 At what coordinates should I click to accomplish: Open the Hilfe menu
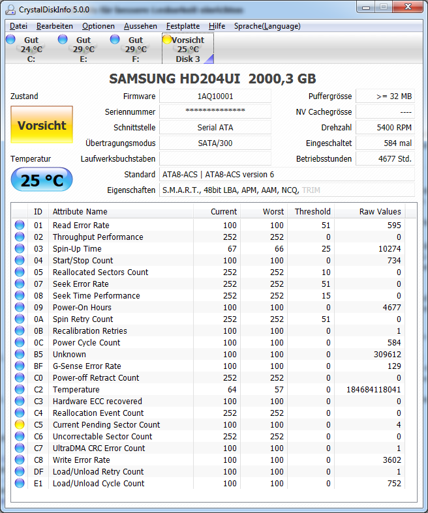click(x=217, y=26)
